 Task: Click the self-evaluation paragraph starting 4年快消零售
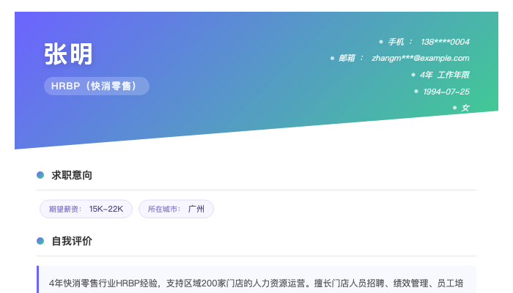tap(256, 283)
